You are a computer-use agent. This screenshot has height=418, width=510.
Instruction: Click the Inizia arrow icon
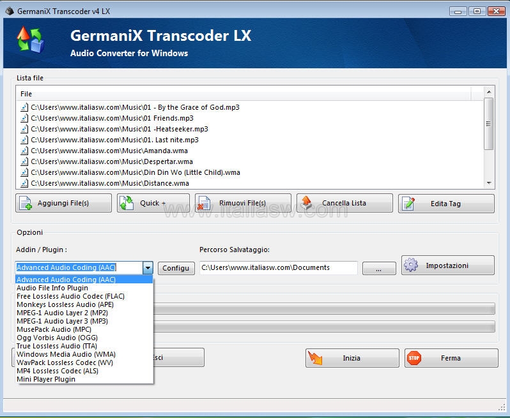(314, 357)
